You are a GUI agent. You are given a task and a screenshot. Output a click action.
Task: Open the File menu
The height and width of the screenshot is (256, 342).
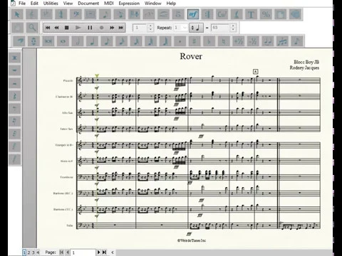[22, 4]
